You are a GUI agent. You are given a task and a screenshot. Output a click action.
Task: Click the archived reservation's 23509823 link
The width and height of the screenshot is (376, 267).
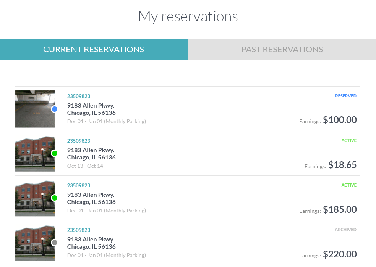coord(79,230)
